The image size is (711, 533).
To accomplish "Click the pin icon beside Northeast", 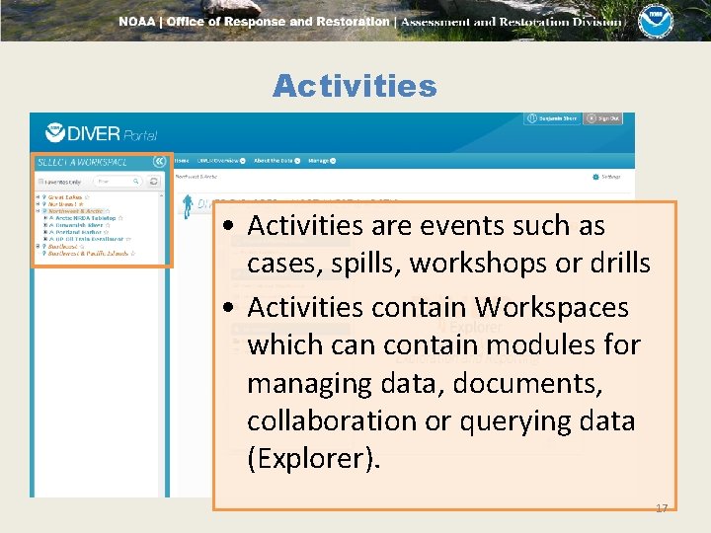I will coord(44,204).
